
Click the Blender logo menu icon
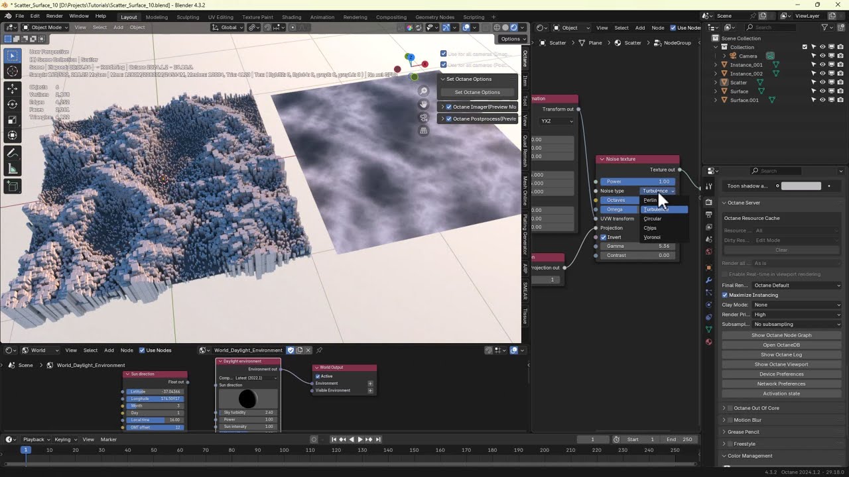pyautogui.click(x=7, y=16)
